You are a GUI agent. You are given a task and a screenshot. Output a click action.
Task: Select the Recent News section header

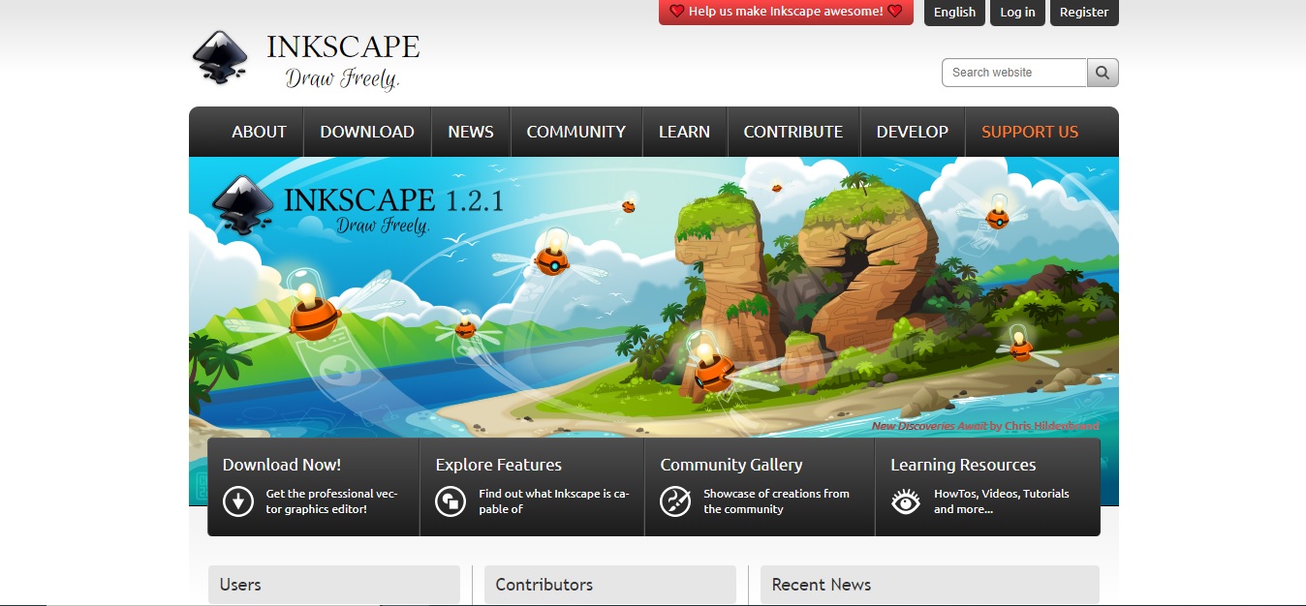point(930,585)
